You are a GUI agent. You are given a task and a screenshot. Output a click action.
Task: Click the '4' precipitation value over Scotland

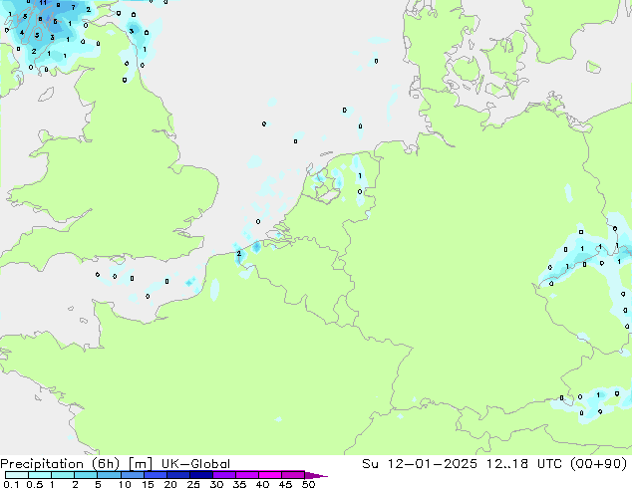[x=21, y=32]
